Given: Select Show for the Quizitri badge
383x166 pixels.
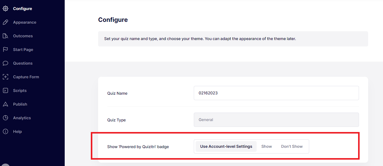Looking at the screenshot, I should click(267, 146).
